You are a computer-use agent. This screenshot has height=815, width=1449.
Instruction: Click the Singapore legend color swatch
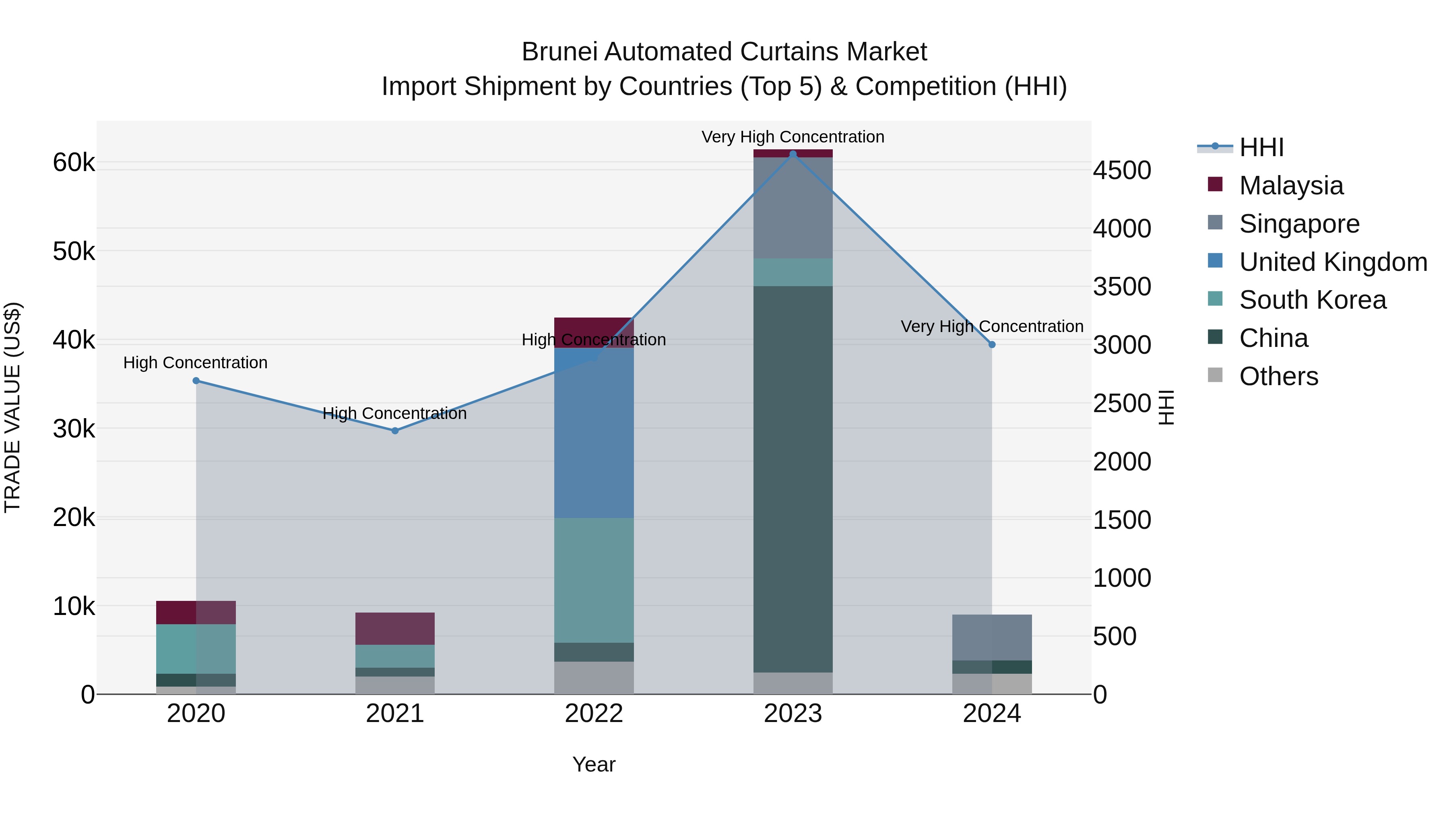[x=1216, y=222]
